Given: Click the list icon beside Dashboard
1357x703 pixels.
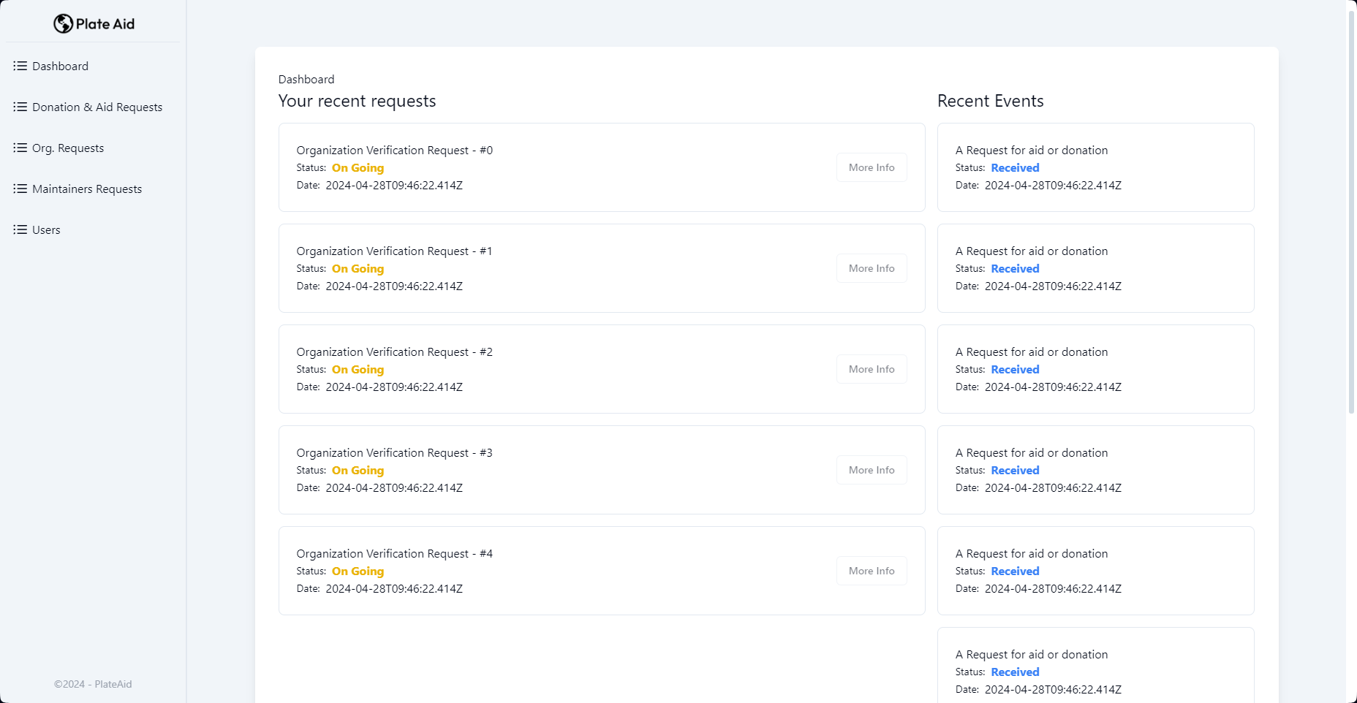Looking at the screenshot, I should 20,66.
